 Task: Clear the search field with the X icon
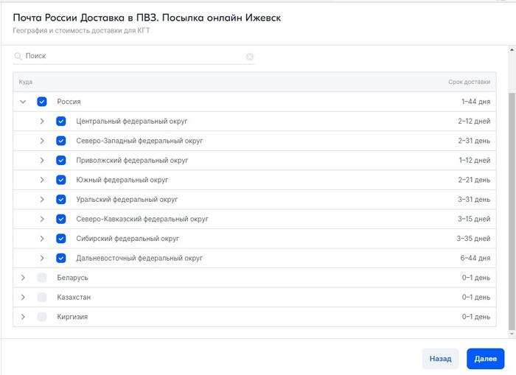click(x=250, y=56)
